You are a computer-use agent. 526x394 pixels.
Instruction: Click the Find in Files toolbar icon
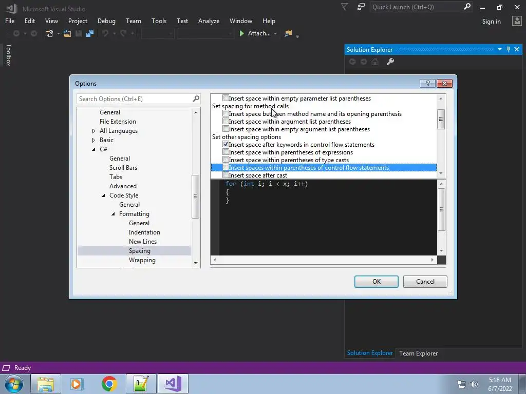(x=288, y=33)
